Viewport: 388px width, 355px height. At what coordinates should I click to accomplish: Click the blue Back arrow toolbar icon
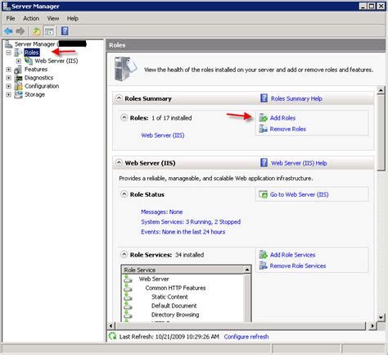pos(8,31)
